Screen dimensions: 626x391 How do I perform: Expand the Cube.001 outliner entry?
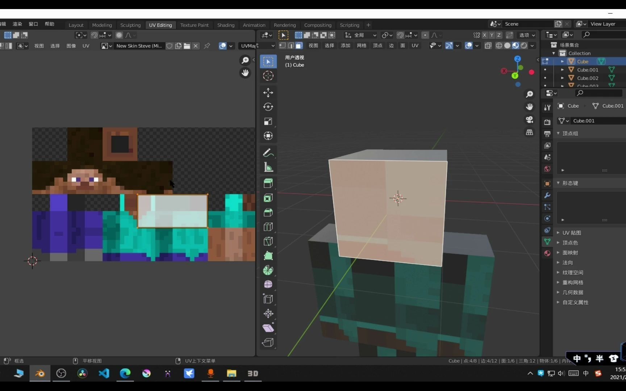pos(562,70)
